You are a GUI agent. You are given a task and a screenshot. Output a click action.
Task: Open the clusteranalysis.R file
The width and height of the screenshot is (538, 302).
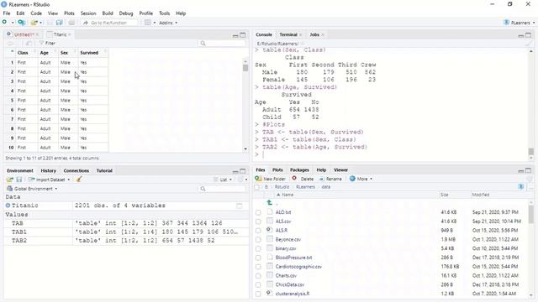pos(293,294)
